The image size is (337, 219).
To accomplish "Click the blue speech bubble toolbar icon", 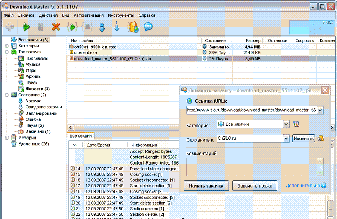I will click(x=148, y=27).
